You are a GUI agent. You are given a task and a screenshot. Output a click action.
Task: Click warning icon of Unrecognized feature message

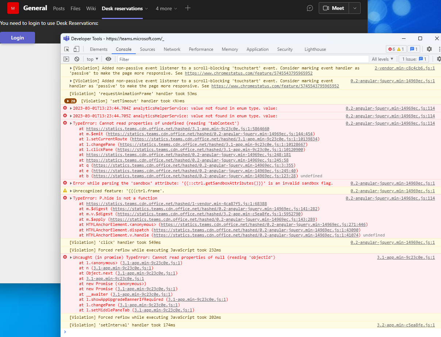pos(65,191)
